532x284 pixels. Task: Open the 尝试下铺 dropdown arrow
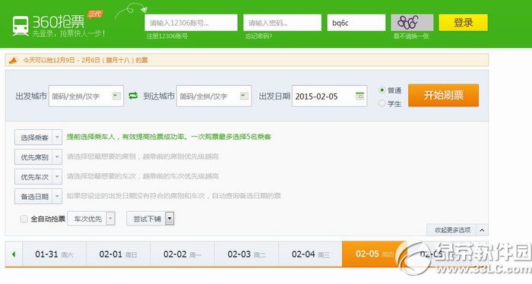pos(169,219)
